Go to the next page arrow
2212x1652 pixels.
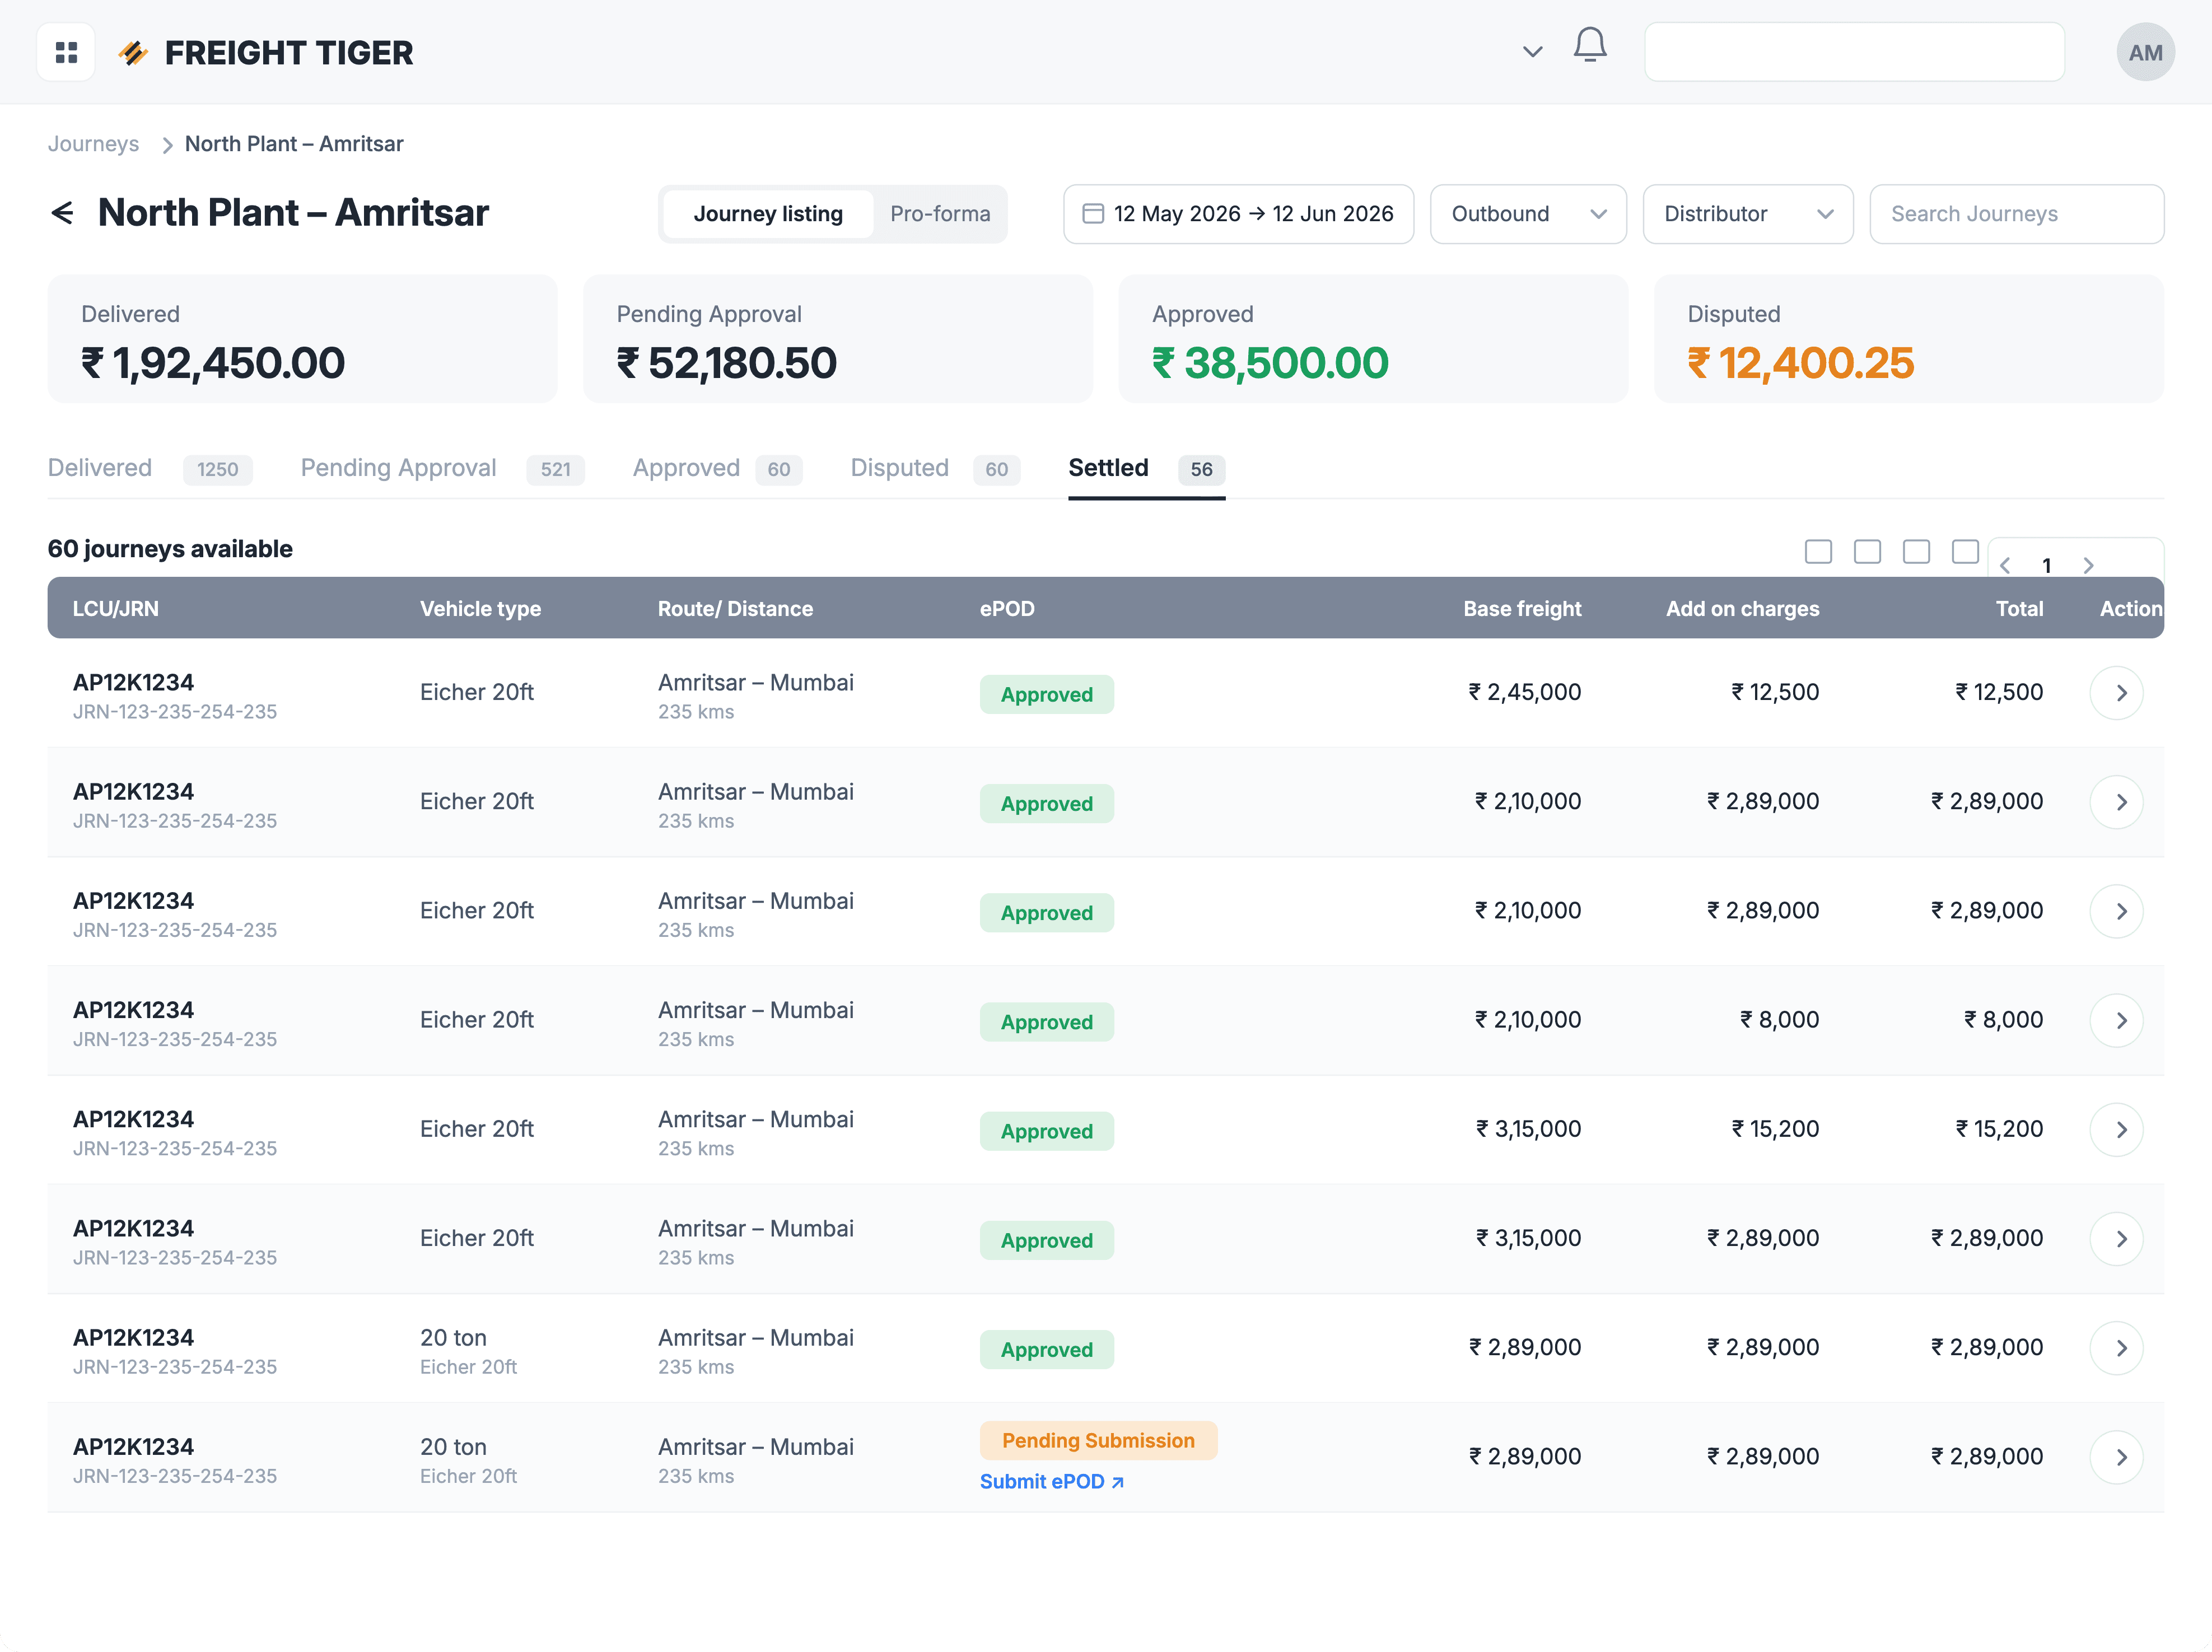(x=2088, y=566)
